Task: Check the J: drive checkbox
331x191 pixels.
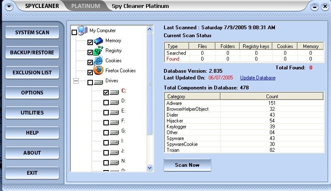Action: point(106,153)
